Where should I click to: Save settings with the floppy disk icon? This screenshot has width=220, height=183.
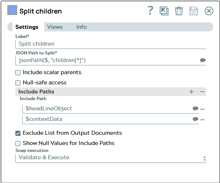click(194, 11)
